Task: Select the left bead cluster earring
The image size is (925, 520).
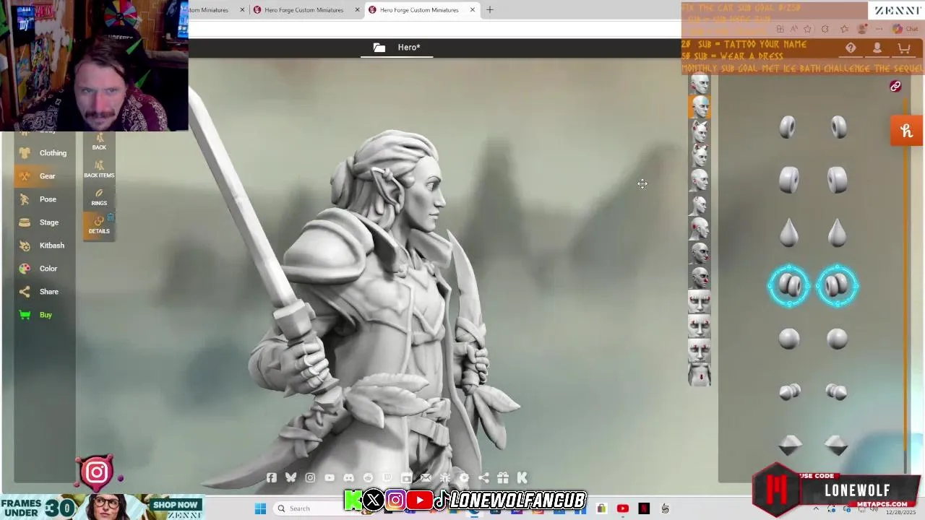Action: 789,391
